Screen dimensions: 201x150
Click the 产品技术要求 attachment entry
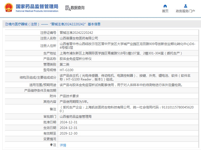[69, 96]
